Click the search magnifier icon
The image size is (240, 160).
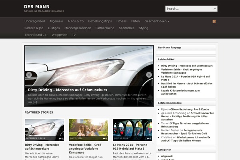[215, 8]
